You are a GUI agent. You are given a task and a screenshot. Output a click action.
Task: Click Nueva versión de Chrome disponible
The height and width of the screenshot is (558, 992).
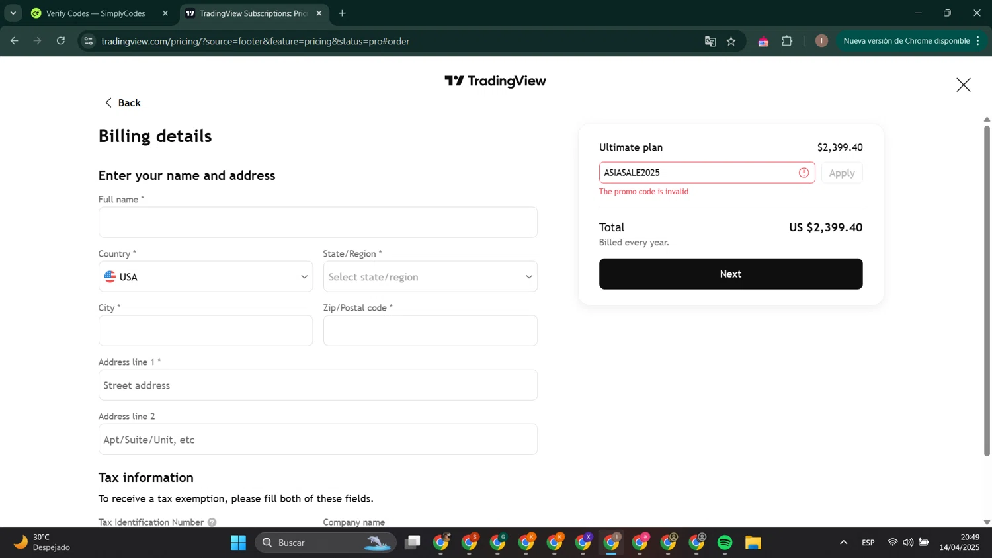click(911, 41)
